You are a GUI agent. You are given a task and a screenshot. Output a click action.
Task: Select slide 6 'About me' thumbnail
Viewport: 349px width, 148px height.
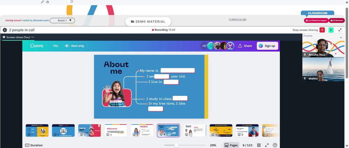pyautogui.click(x=168, y=131)
